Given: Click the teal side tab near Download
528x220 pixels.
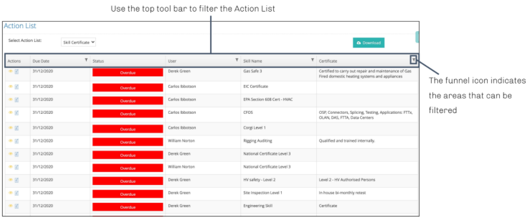Looking at the screenshot, I should point(417,37).
